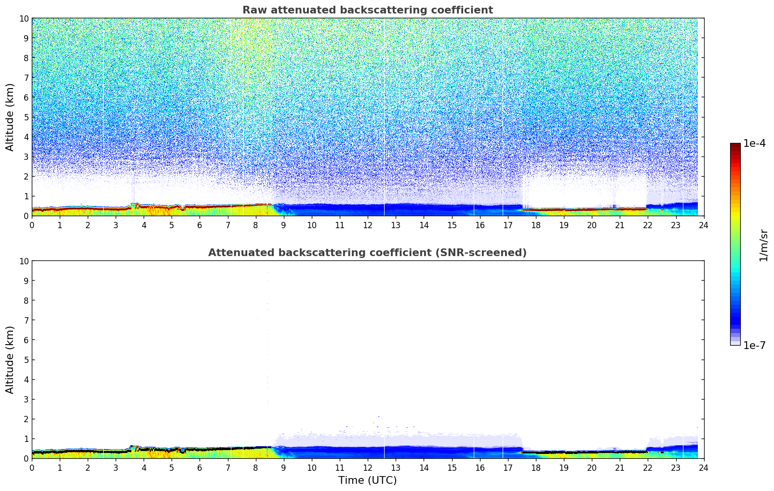Click time tick "24" under the Raw plot
This screenshot has width=774, height=491.
coord(704,225)
